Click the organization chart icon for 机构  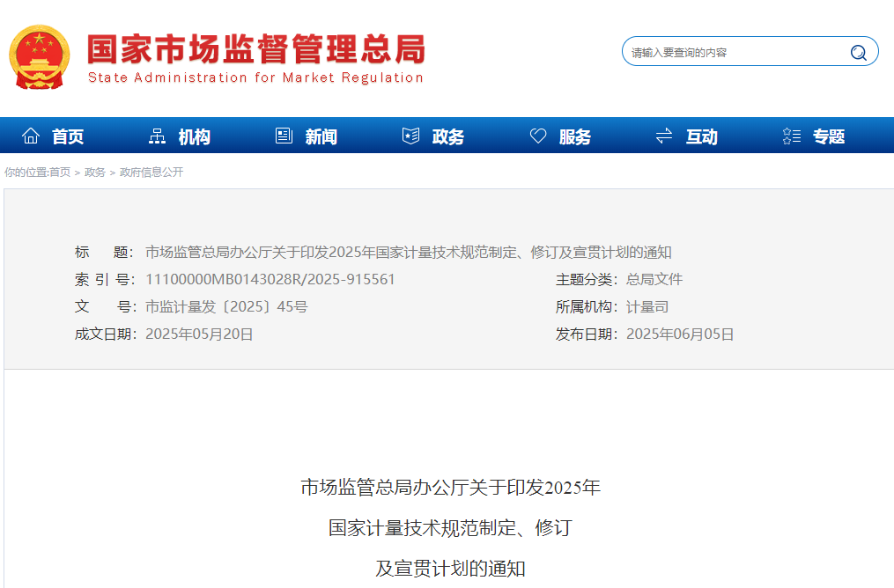[158, 136]
